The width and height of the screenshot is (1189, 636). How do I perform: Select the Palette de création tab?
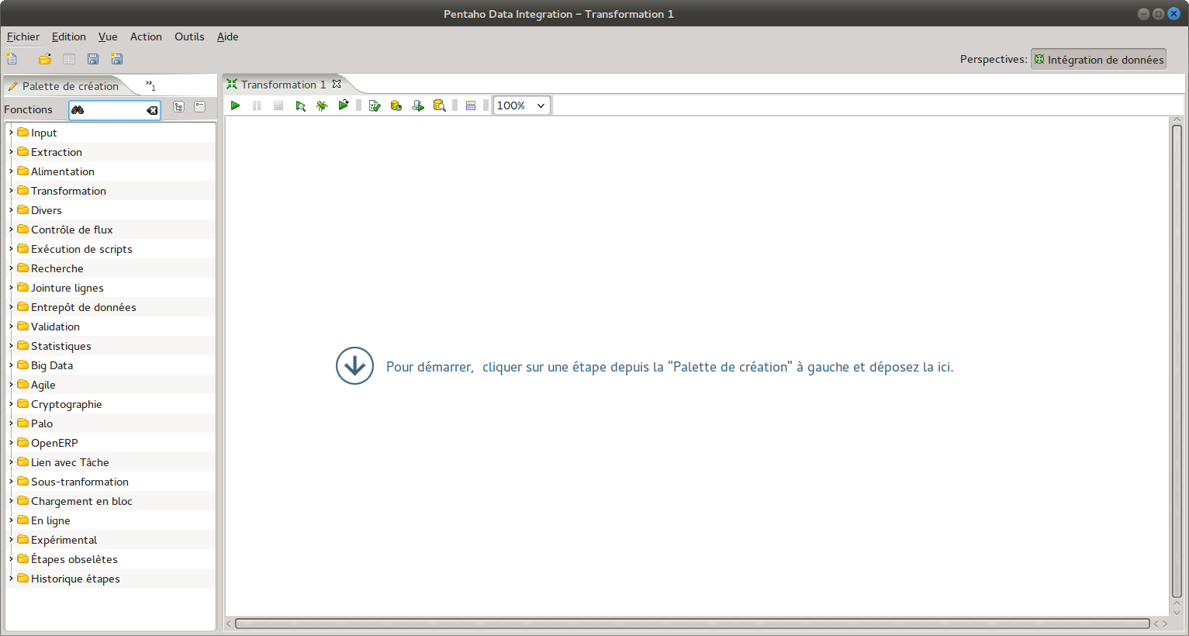pyautogui.click(x=70, y=86)
